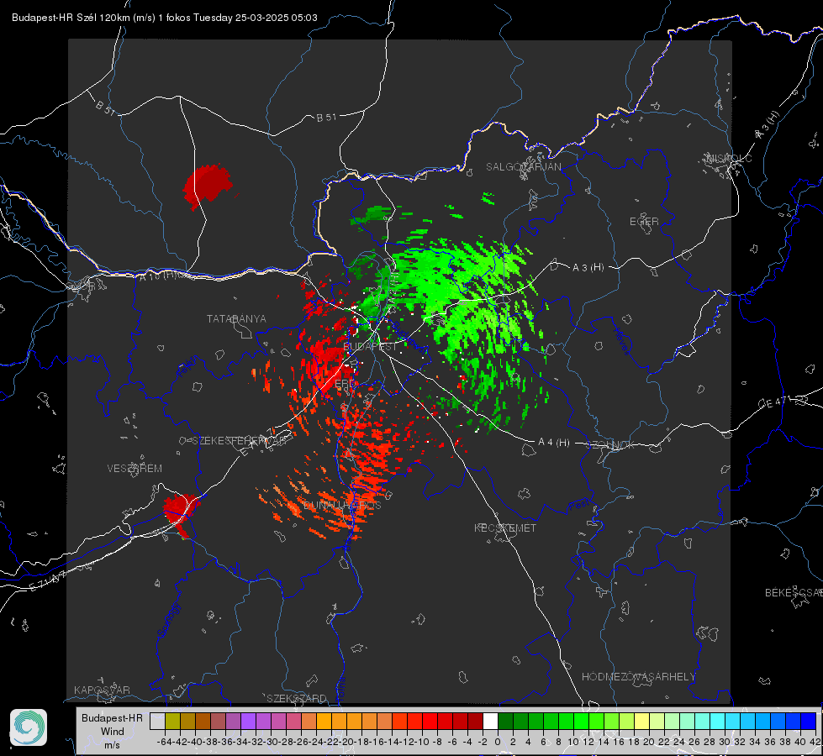Click the -30 value on the legend scale

pos(271,742)
